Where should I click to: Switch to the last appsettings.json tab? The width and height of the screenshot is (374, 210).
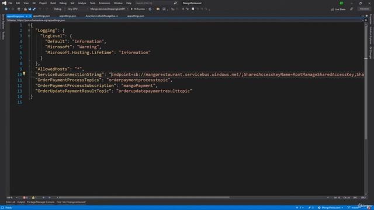point(136,16)
